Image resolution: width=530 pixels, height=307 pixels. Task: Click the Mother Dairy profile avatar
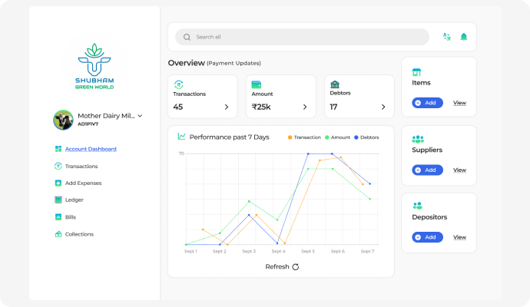63,120
